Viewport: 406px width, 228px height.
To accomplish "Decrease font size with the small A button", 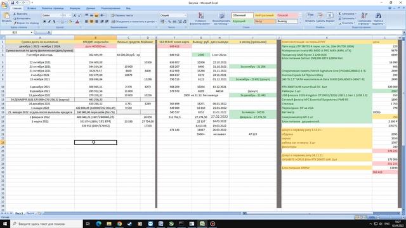I will tap(79, 15).
